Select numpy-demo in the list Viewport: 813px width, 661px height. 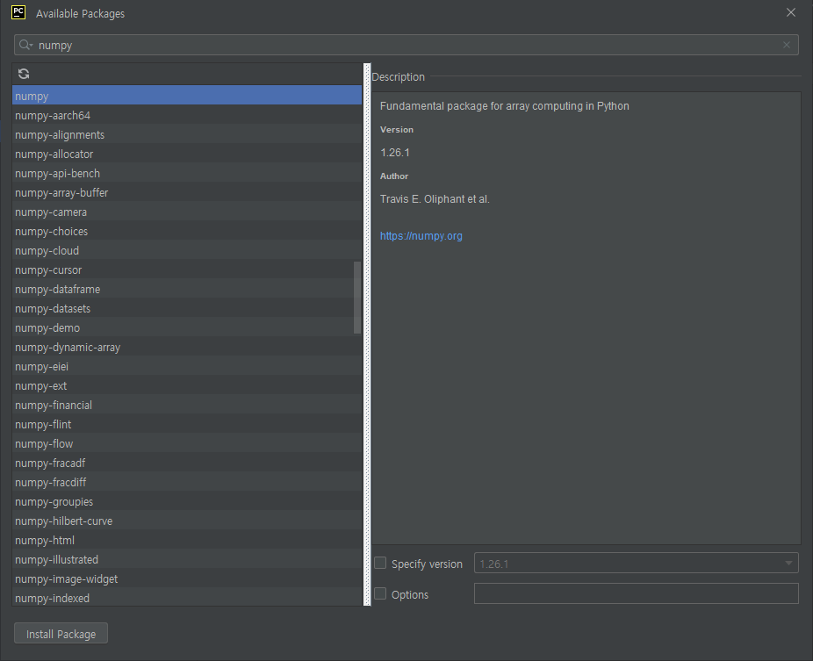click(x=187, y=327)
